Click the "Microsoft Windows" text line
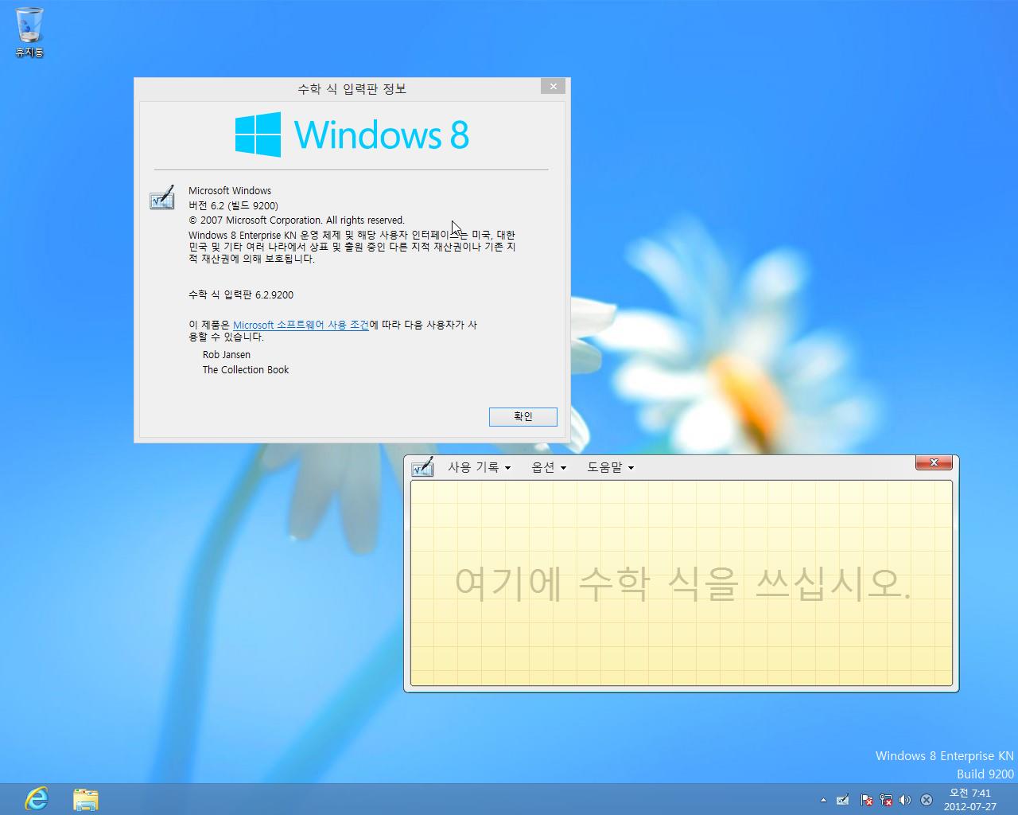Screen dimensions: 1018x815 pos(230,190)
